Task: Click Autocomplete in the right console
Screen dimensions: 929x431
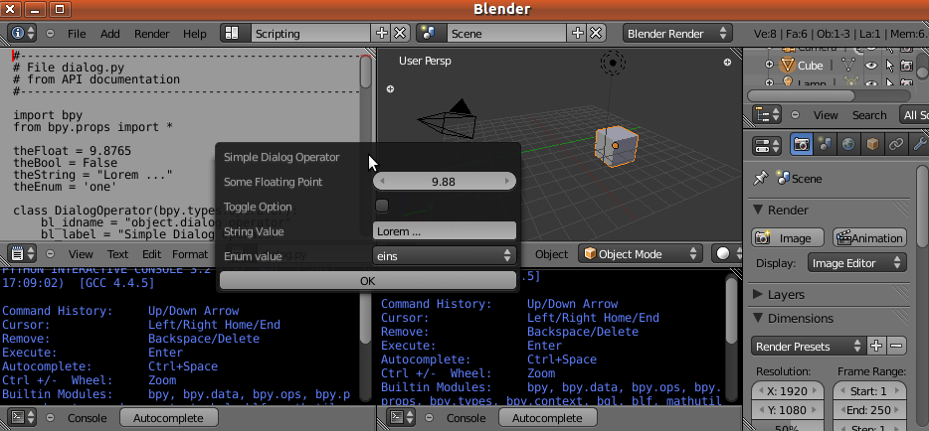Action: tap(547, 418)
